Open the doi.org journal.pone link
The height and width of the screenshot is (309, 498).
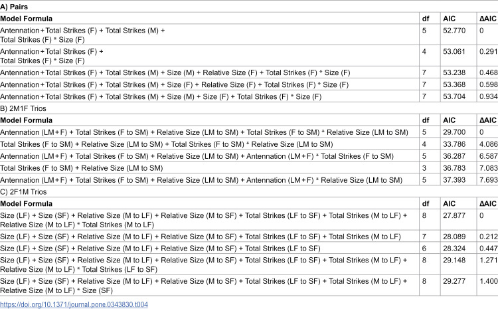tap(74, 304)
